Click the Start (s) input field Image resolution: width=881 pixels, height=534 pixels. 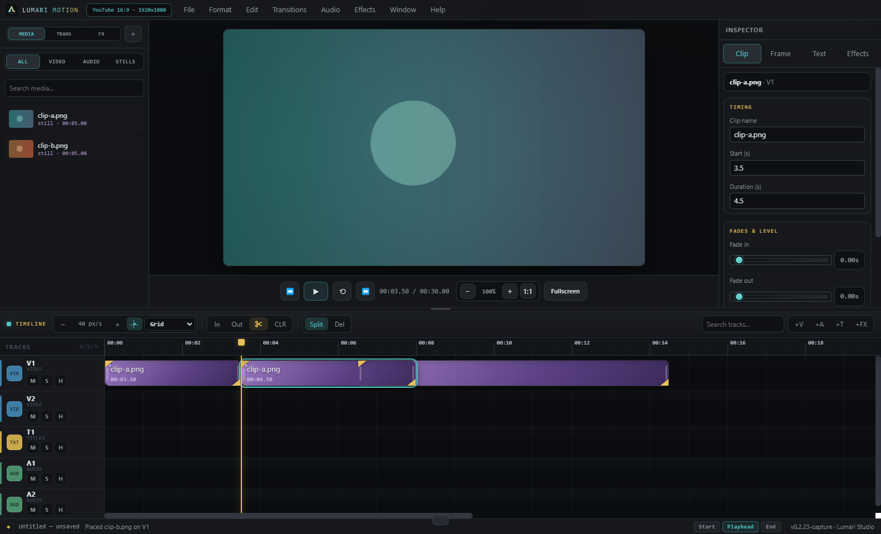click(x=797, y=168)
